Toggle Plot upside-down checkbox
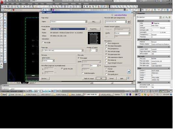Viewport: 175px width, 131px height. (106, 74)
